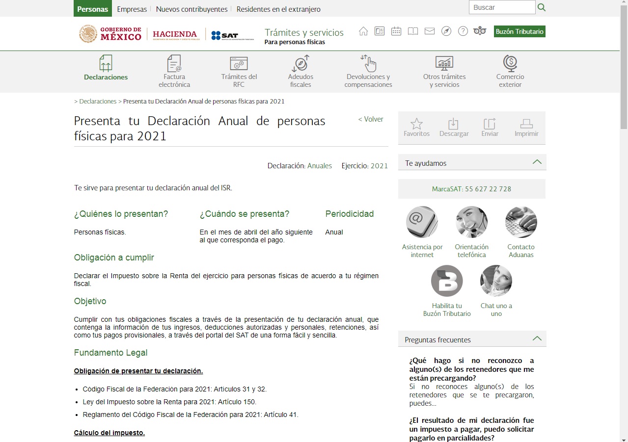Viewport: 628px width, 442px height.
Task: Open the Declaraciones section icon
Action: click(x=106, y=64)
